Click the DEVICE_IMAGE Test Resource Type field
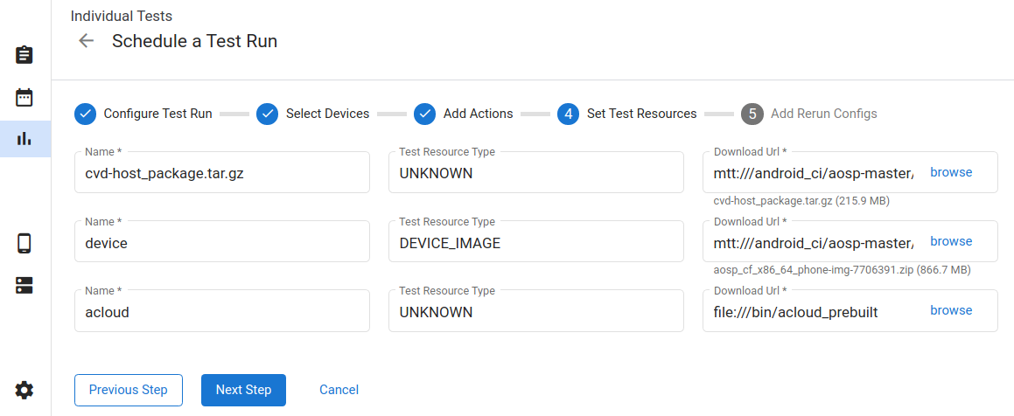This screenshot has width=1014, height=416. pos(535,243)
